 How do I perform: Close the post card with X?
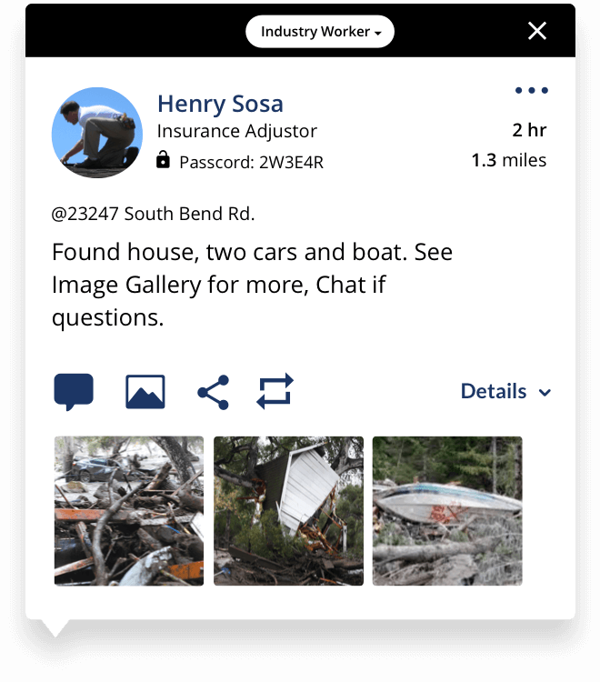pyautogui.click(x=537, y=31)
